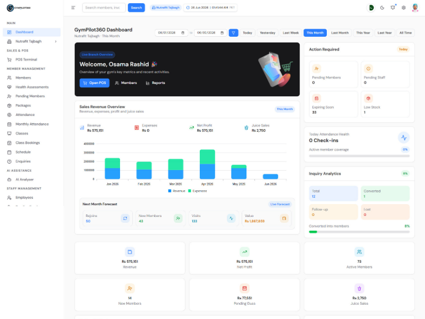Select the This Year range tab
Viewport: 425px width, 319px height.
[x=363, y=33]
